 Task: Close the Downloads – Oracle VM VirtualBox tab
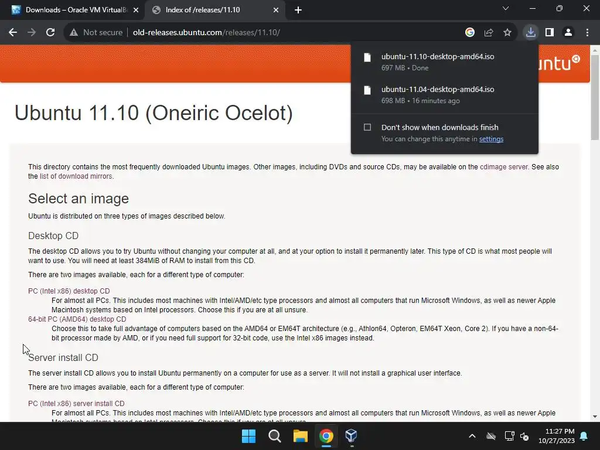pyautogui.click(x=136, y=11)
